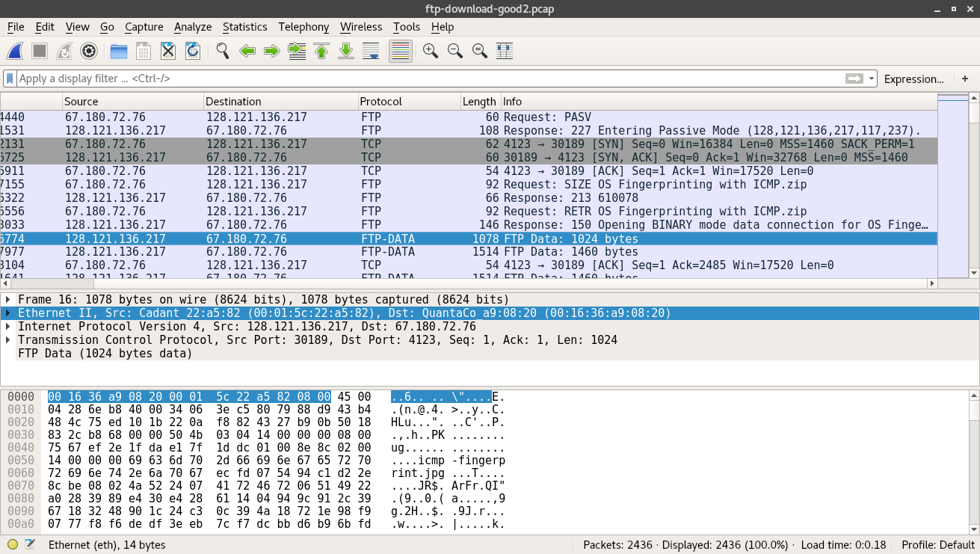Click the display filter bookmark icon
This screenshot has width=980, height=554.
[10, 79]
